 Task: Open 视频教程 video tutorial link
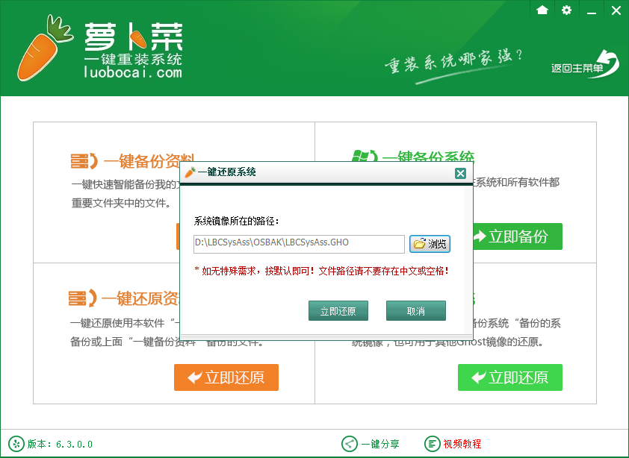462,444
